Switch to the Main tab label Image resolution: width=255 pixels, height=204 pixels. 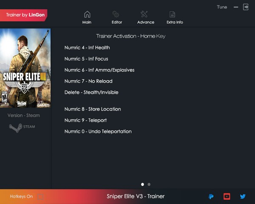(87, 22)
